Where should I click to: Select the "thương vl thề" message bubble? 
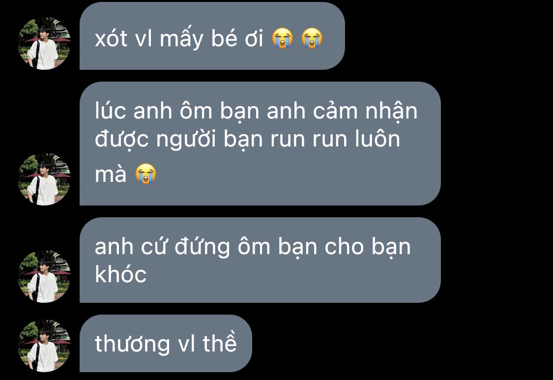pos(166,343)
